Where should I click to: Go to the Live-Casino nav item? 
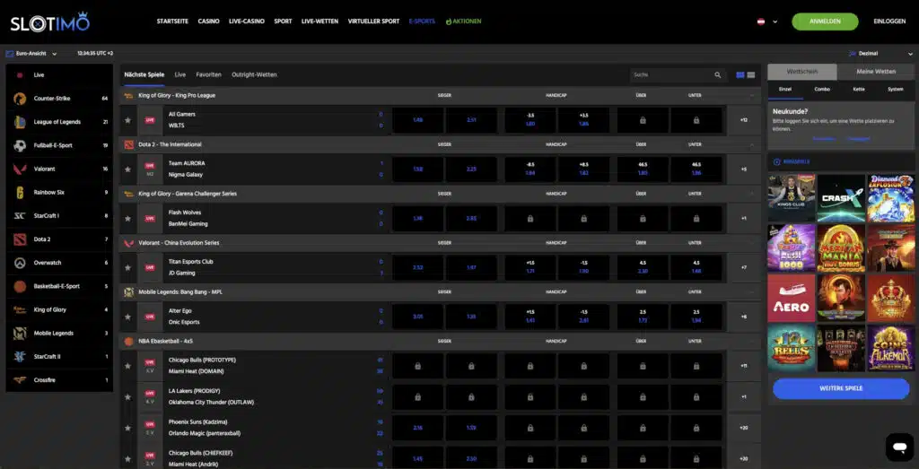point(246,22)
